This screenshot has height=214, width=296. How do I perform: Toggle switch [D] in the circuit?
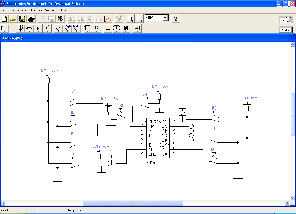coord(74,162)
